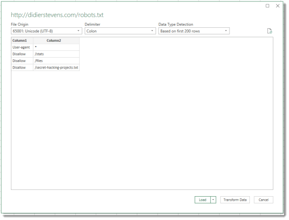Screen dimensions: 289x220
Task: Open the File Origin dropdown
Action: pos(47,31)
